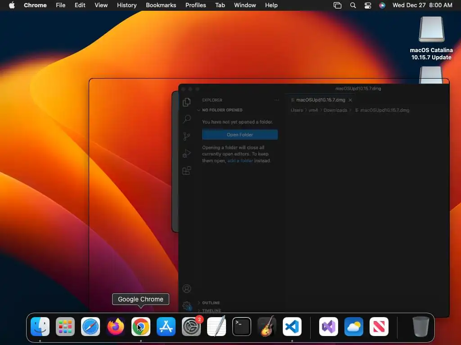Open System Settings from the Dock

click(x=191, y=327)
